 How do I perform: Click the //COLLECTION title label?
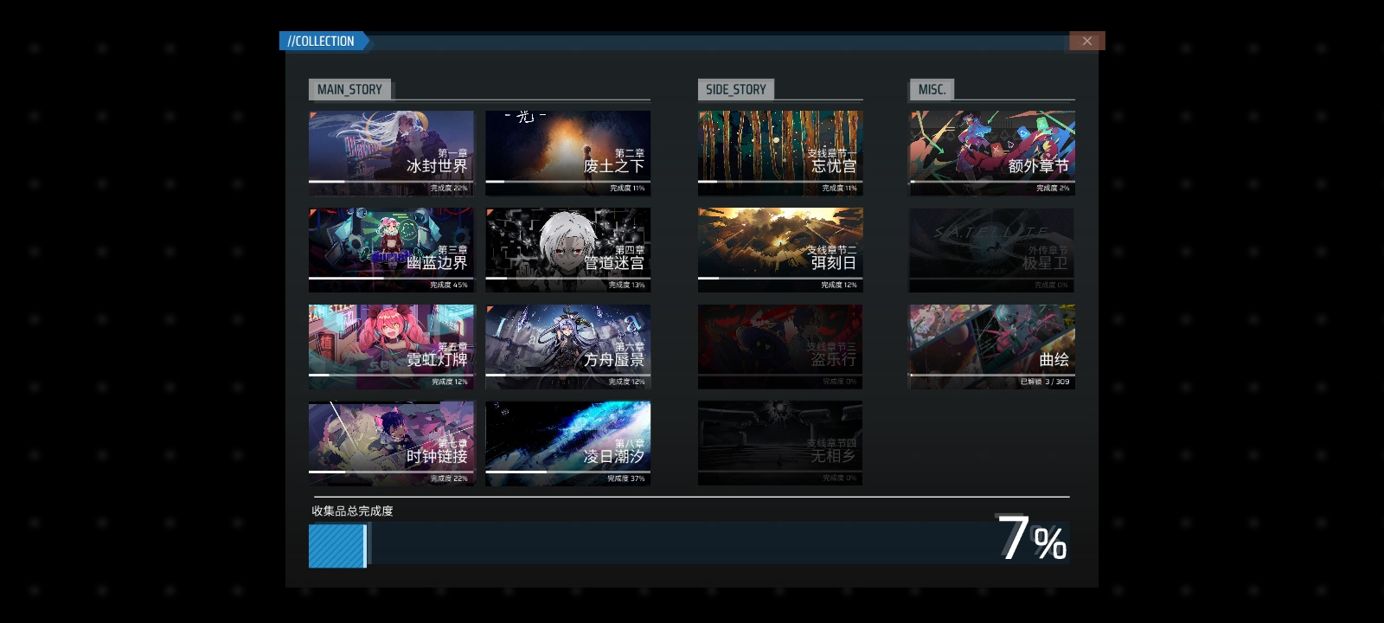[x=321, y=41]
